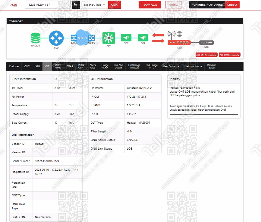Open the Check Voice tab
The image size is (261, 222).
point(93,66)
